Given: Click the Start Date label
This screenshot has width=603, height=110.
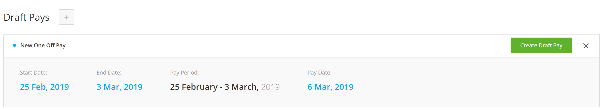Looking at the screenshot, I should 33,73.
